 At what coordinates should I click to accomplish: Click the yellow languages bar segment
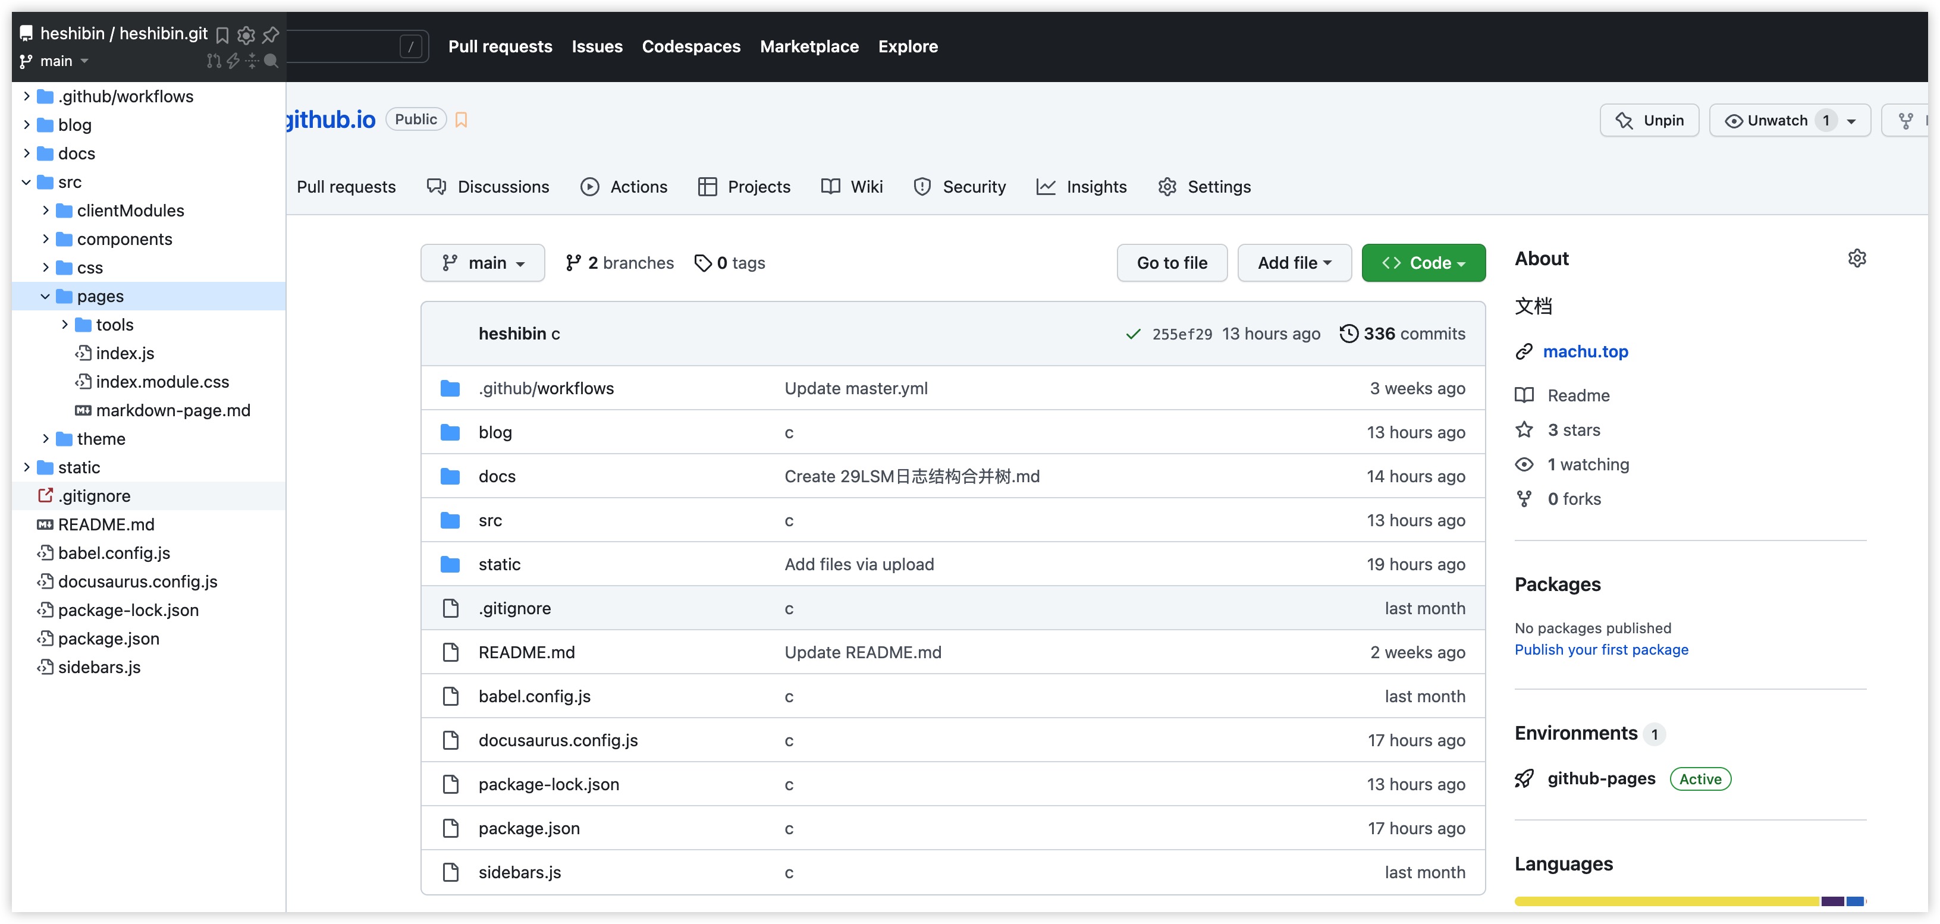(x=1666, y=901)
